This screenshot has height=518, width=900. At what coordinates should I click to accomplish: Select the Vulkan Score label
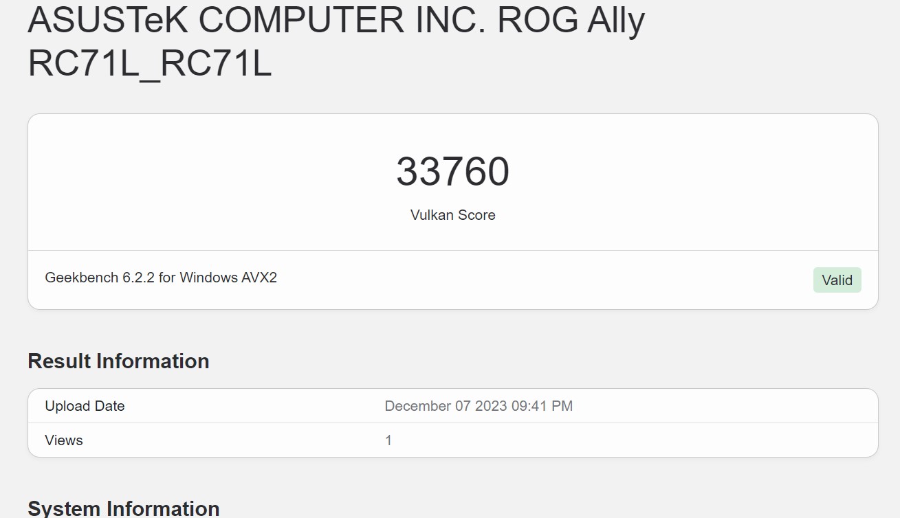point(452,215)
